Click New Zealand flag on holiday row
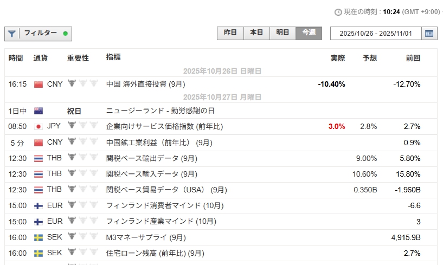This screenshot has width=443, height=265. click(38, 111)
